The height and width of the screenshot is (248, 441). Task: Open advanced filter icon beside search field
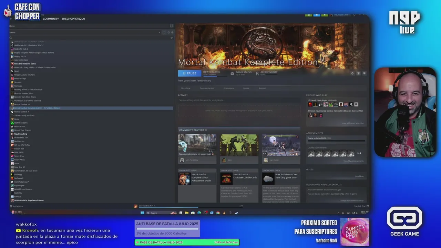click(172, 38)
